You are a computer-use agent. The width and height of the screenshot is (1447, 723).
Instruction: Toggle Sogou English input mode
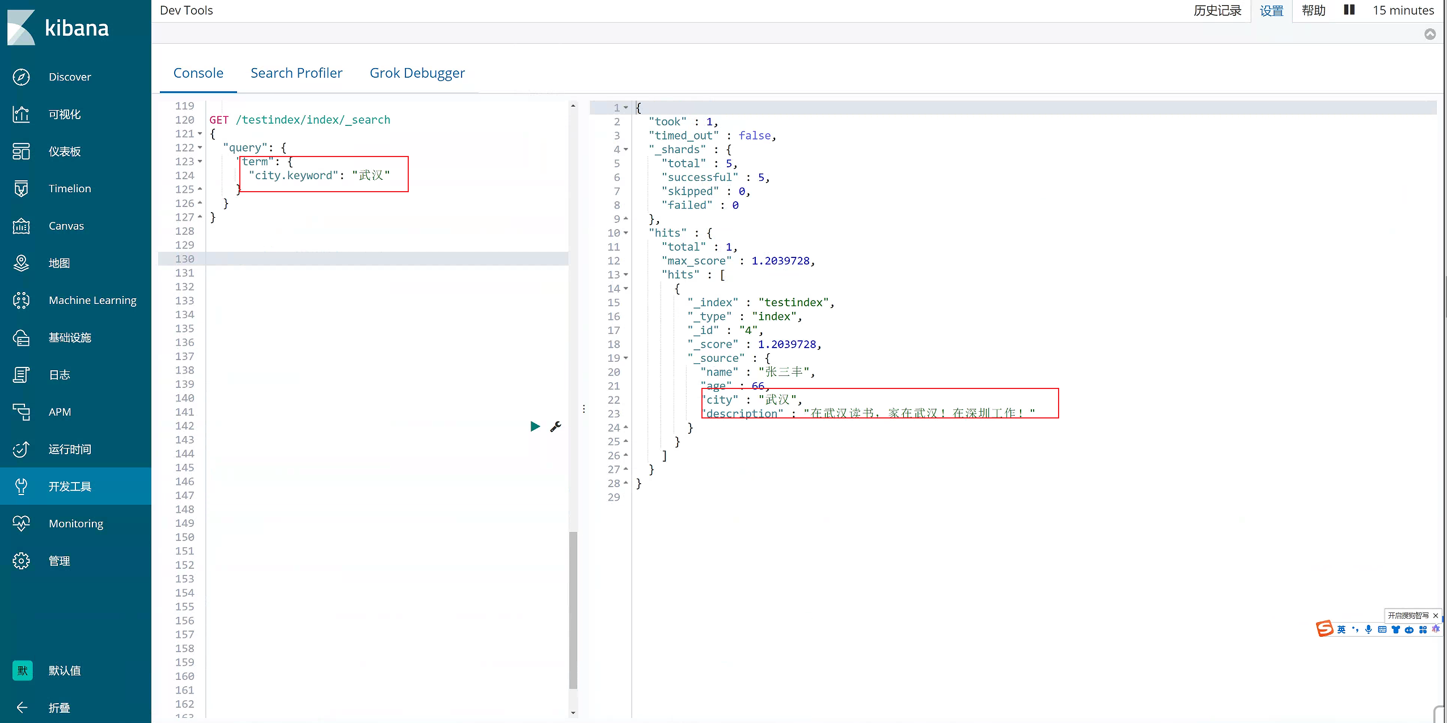pyautogui.click(x=1341, y=629)
